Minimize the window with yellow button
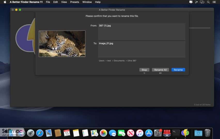220x139 pixels. 16,10
